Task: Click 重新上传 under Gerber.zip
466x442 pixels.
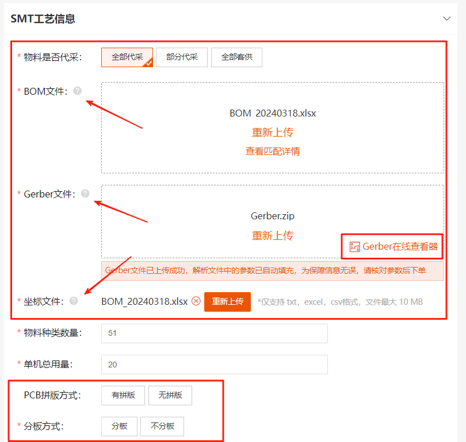Action: tap(273, 236)
